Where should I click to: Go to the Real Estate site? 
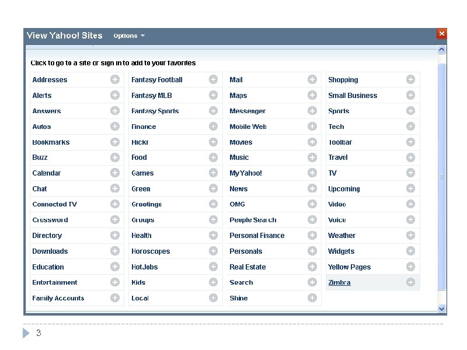248,267
